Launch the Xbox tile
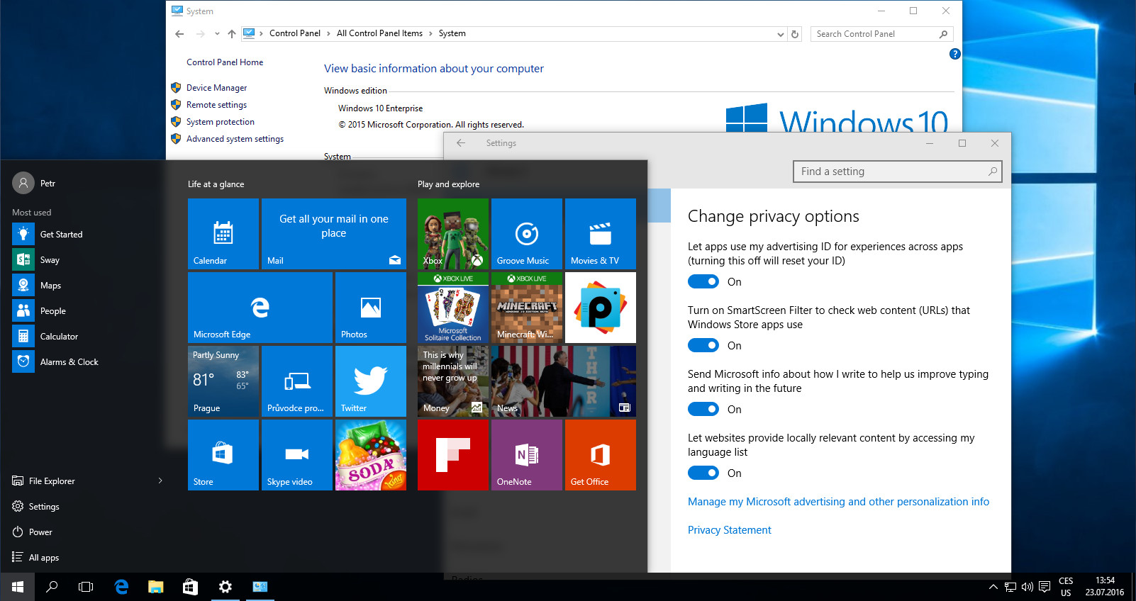The width and height of the screenshot is (1136, 601). click(453, 234)
